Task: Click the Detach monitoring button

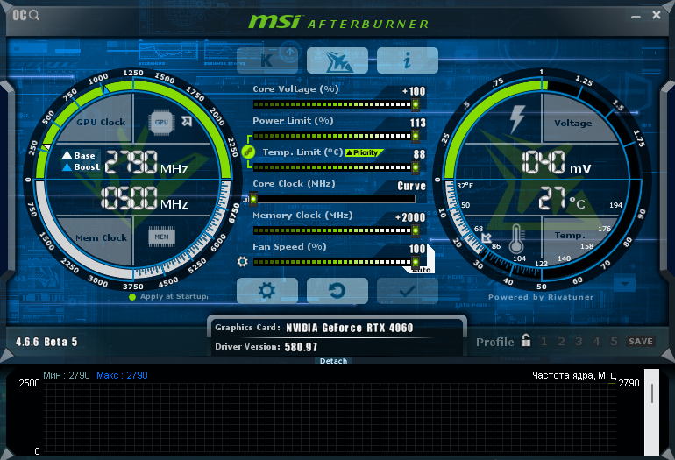Action: click(334, 361)
